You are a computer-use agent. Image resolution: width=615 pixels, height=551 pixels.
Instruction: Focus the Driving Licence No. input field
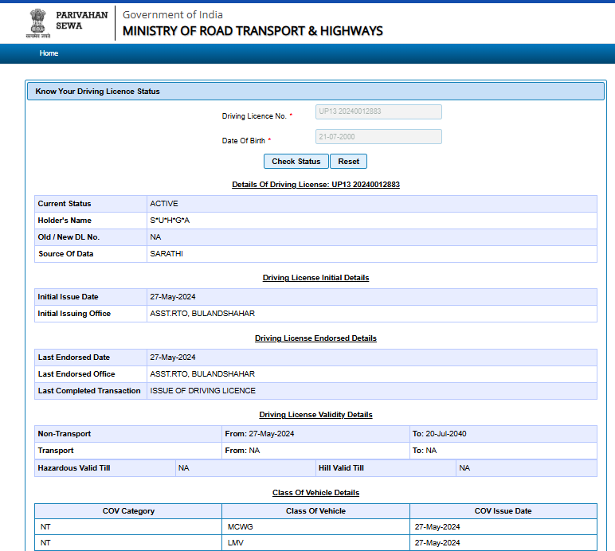tap(378, 112)
